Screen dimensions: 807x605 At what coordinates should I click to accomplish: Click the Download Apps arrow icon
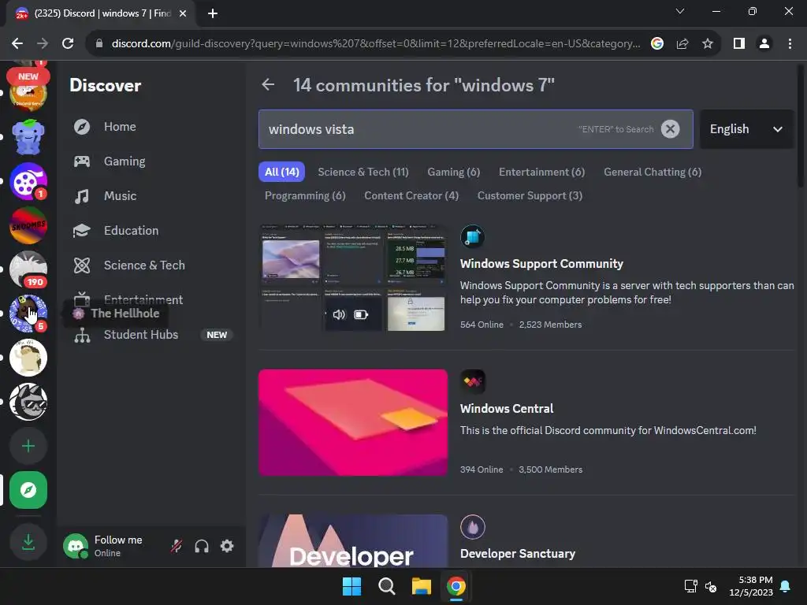coord(28,542)
